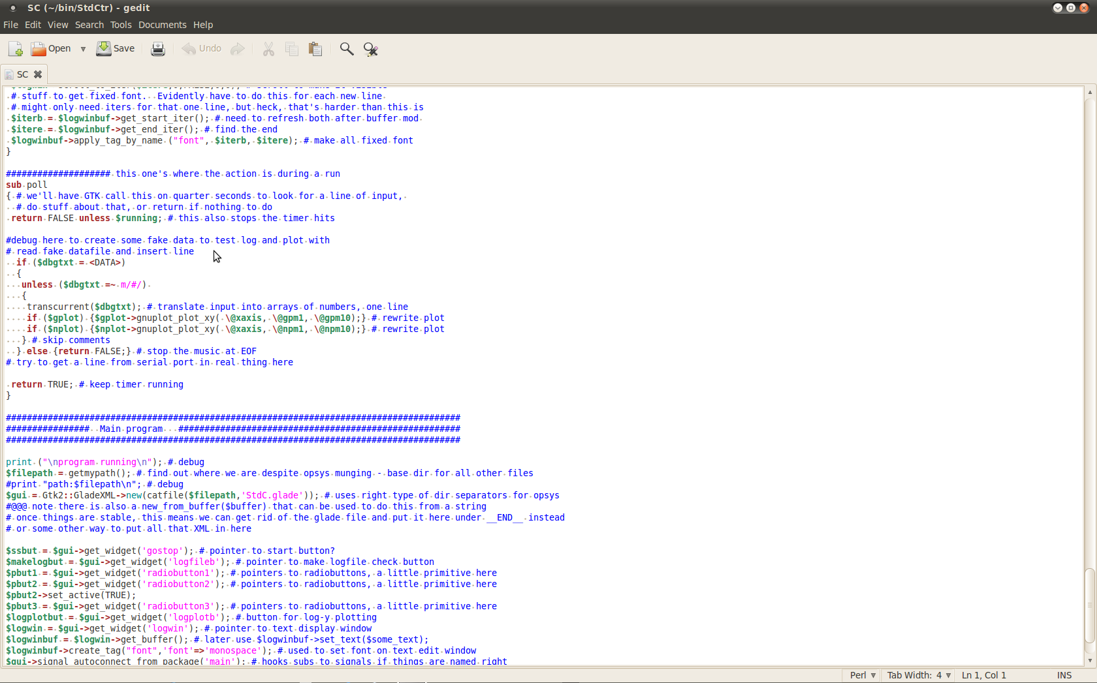Close the SC tab with its X

(x=38, y=74)
